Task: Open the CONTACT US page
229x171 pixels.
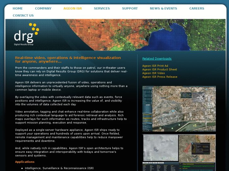Action: pos(23,15)
